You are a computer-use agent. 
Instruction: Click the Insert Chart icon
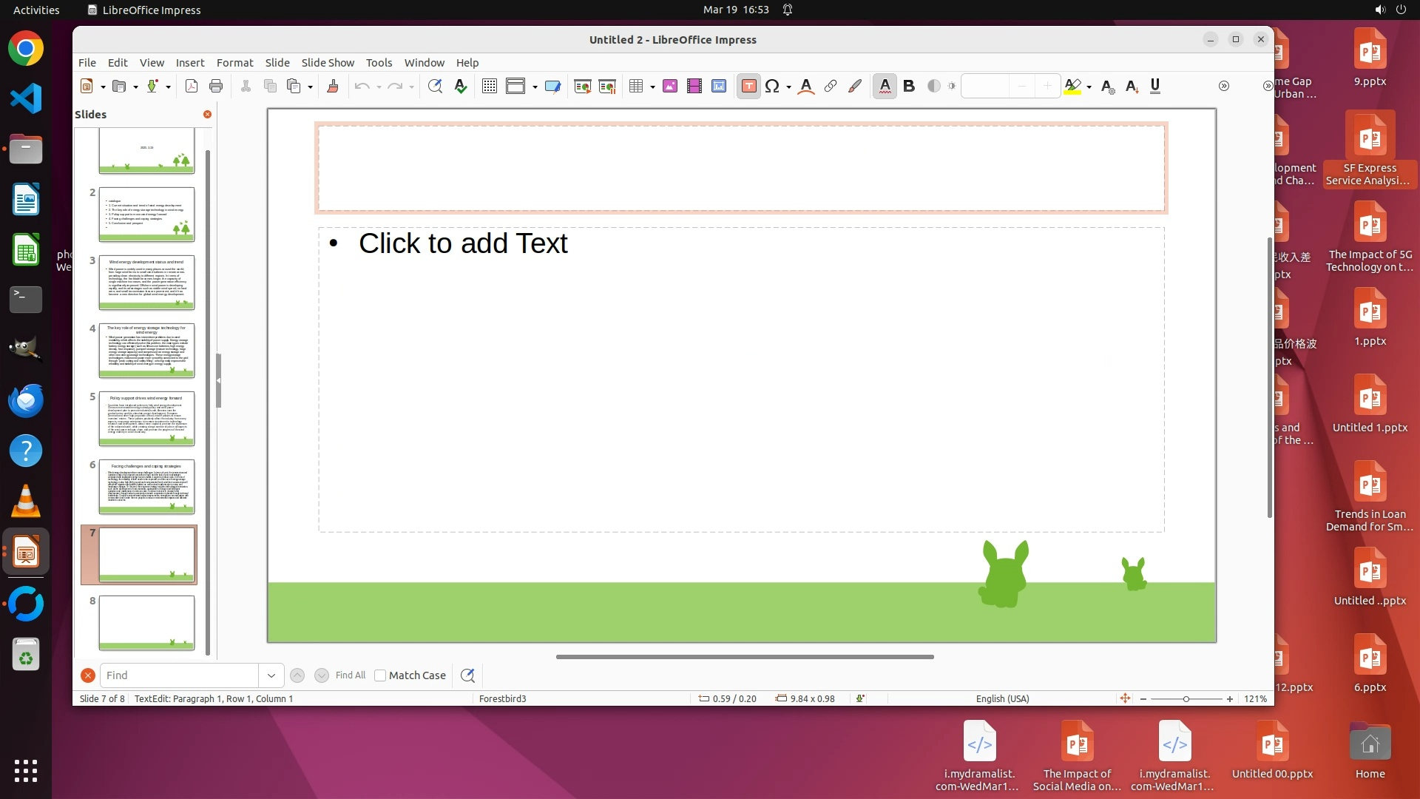click(719, 87)
